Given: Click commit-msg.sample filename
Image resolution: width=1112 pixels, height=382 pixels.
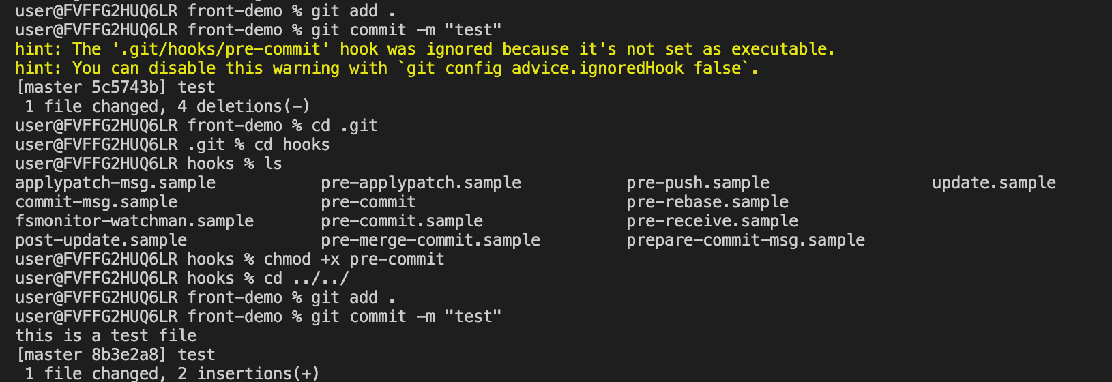Looking at the screenshot, I should pos(96,202).
